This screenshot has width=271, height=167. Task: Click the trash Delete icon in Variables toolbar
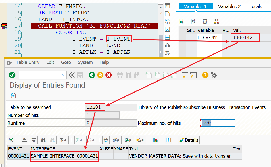pos(205,21)
